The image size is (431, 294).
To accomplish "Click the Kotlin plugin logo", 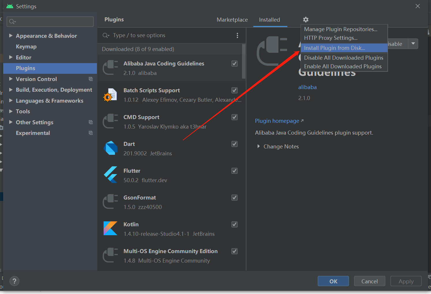I will tap(110, 228).
